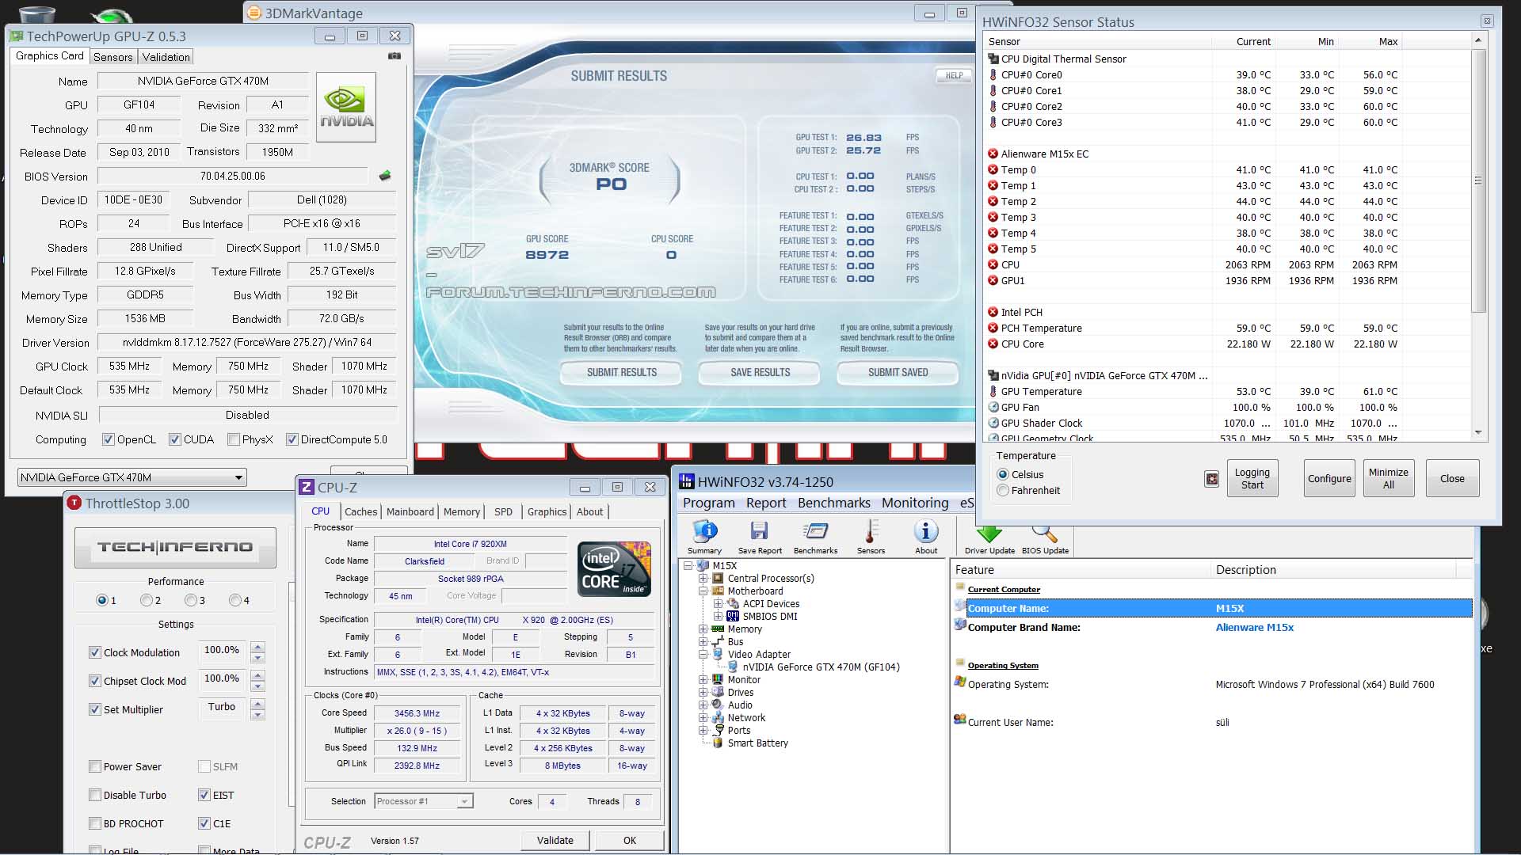Select the Fahrenheit temperature radio button
This screenshot has height=855, width=1521.
[1003, 490]
